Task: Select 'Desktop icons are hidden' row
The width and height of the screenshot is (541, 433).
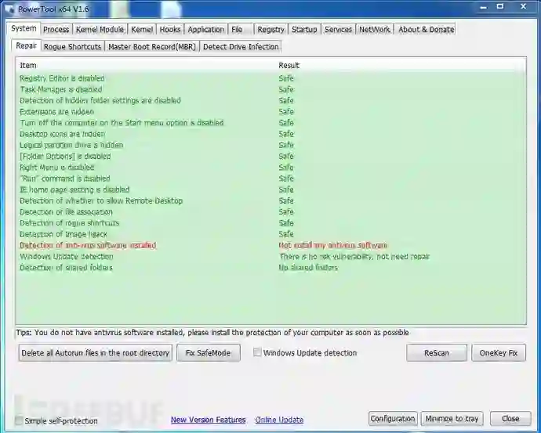Action: click(x=270, y=134)
